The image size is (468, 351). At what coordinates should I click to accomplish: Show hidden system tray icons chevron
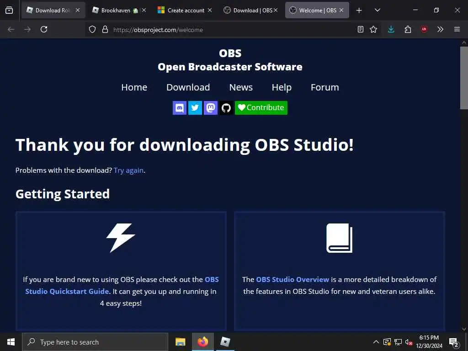point(376,342)
